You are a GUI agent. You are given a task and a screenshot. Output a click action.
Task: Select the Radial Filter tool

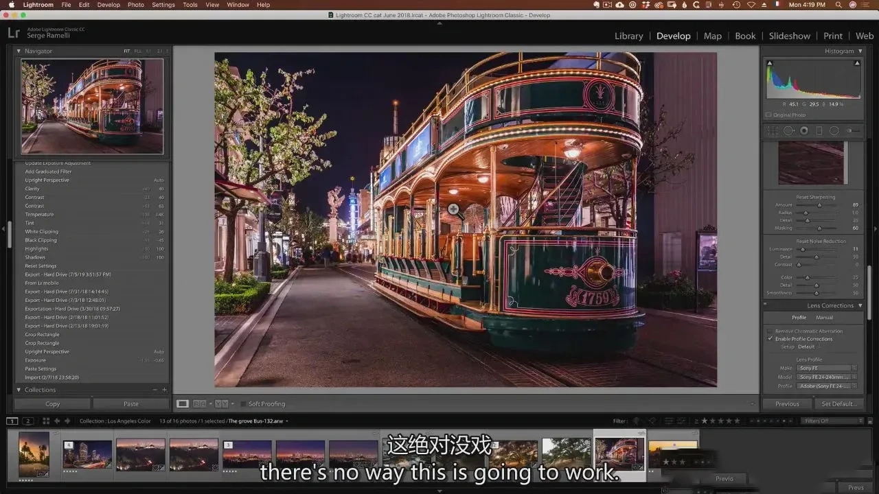(x=834, y=130)
